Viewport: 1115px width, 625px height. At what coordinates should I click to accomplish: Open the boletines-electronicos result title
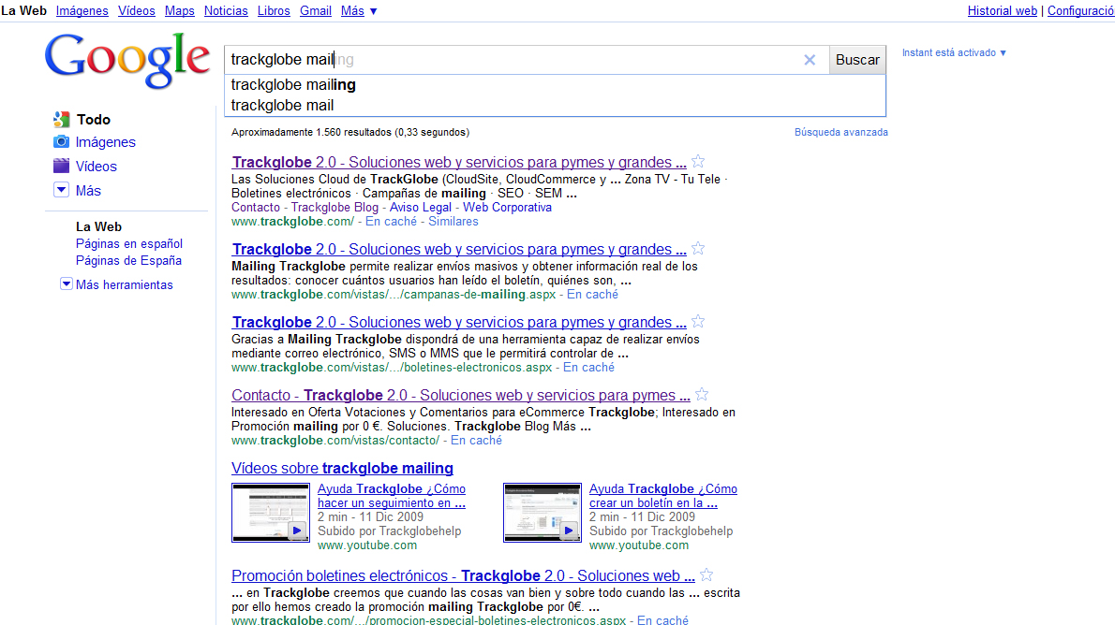pyautogui.click(x=459, y=323)
